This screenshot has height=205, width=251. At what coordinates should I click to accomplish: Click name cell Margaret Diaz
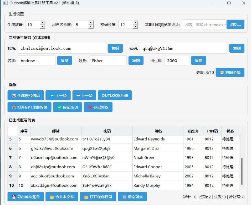[158, 148]
